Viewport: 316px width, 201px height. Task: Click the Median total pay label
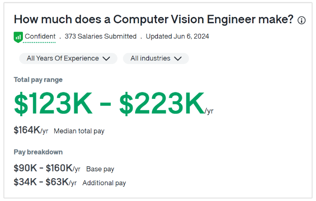[79, 131]
